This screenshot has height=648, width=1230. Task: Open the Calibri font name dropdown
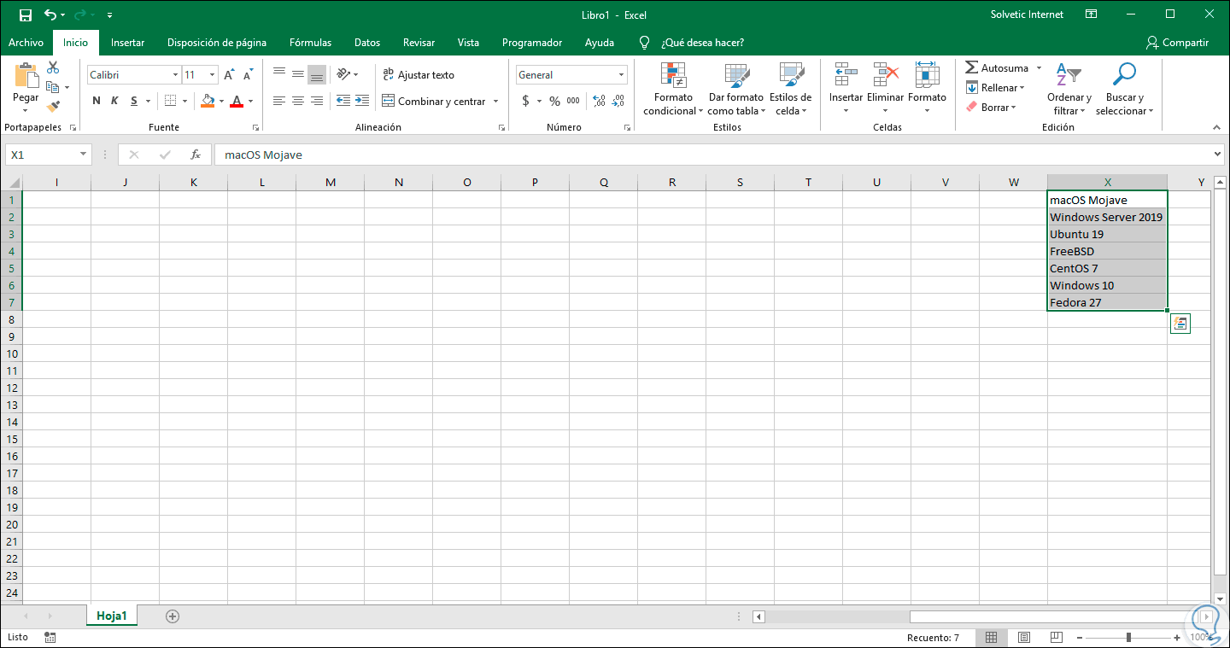click(x=175, y=75)
